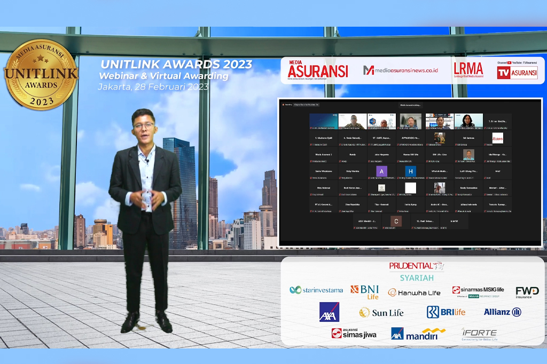Click the FWD insurance logo
Screen dimensions: 547x364
pyautogui.click(x=527, y=292)
